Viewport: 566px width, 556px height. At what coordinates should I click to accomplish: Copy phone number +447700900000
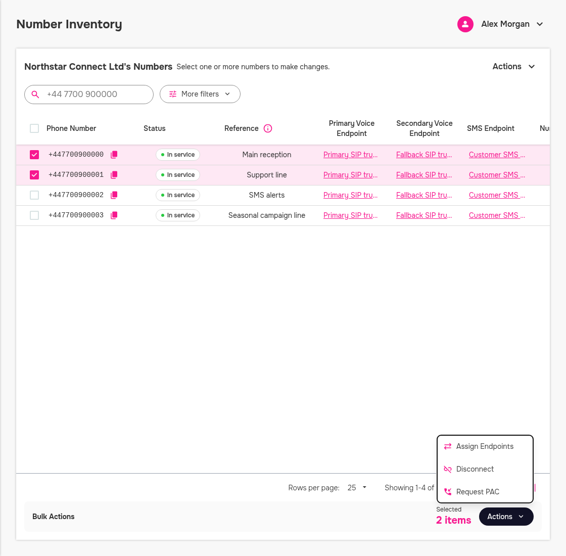(x=114, y=155)
